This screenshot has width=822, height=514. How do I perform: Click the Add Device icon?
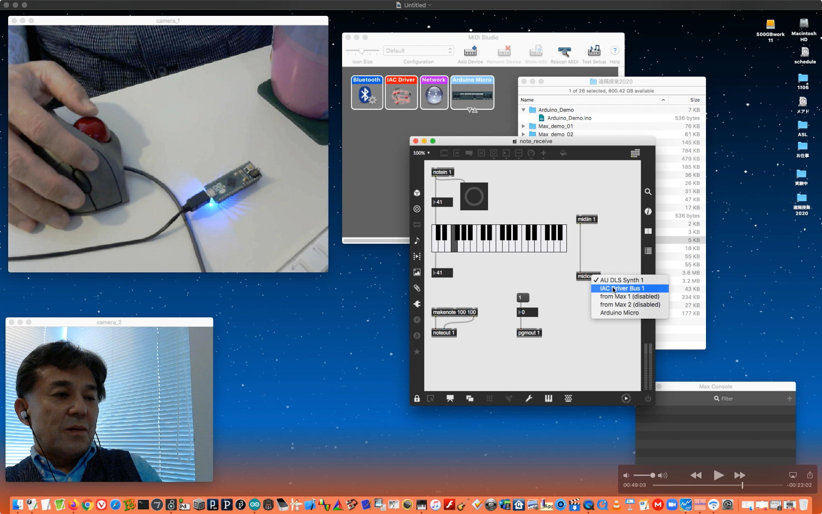click(x=470, y=51)
